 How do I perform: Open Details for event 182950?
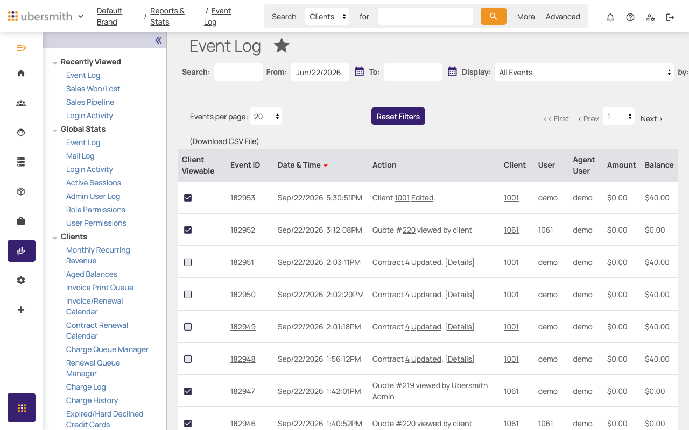pyautogui.click(x=460, y=295)
